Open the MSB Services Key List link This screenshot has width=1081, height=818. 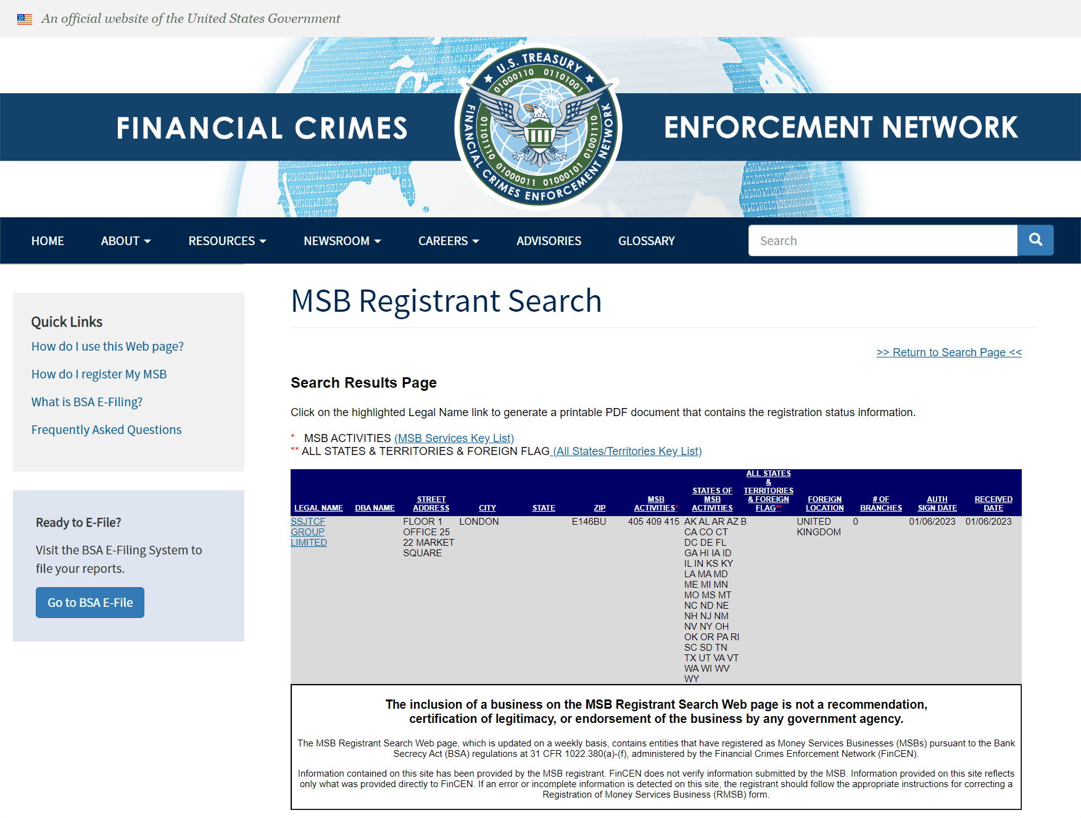tap(454, 438)
